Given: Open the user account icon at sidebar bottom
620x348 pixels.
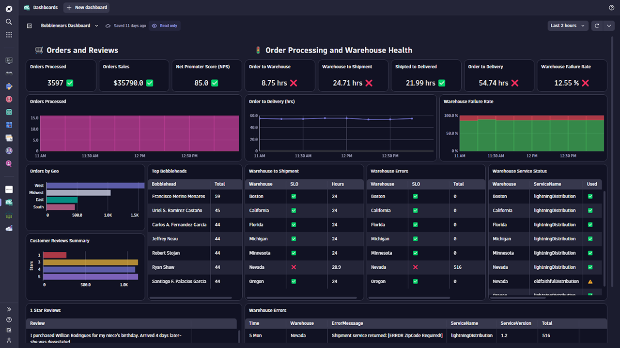Looking at the screenshot, I should [9, 340].
